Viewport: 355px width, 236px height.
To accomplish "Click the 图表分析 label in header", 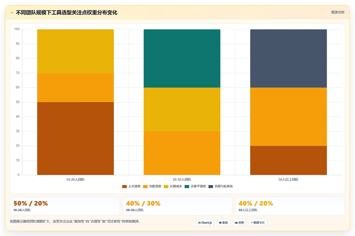I will [338, 12].
